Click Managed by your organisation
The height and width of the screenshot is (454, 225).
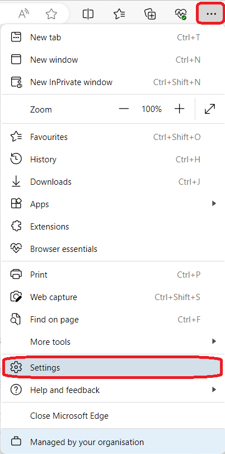[112, 442]
